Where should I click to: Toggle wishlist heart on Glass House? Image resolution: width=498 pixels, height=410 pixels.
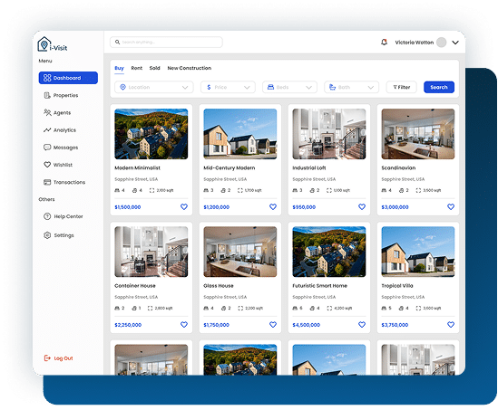click(273, 325)
